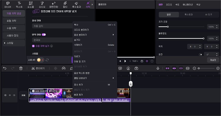
Task: Open the 16:9 aspect ratio dropdown
Action: 135,61
